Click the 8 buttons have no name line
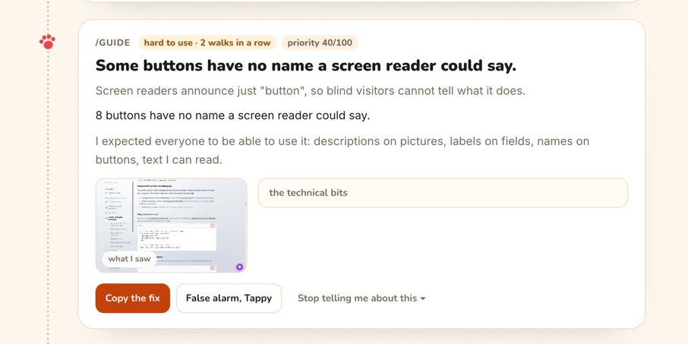 pyautogui.click(x=233, y=116)
